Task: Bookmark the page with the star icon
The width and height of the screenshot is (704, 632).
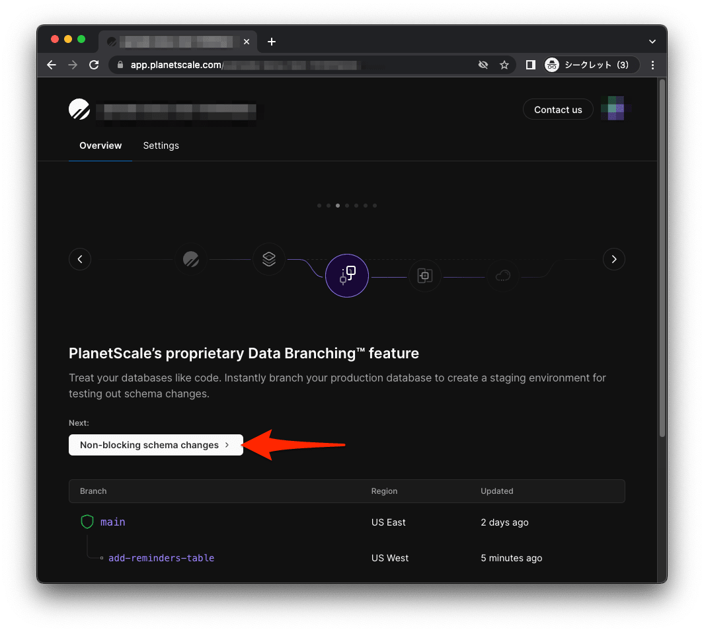Action: (x=504, y=65)
